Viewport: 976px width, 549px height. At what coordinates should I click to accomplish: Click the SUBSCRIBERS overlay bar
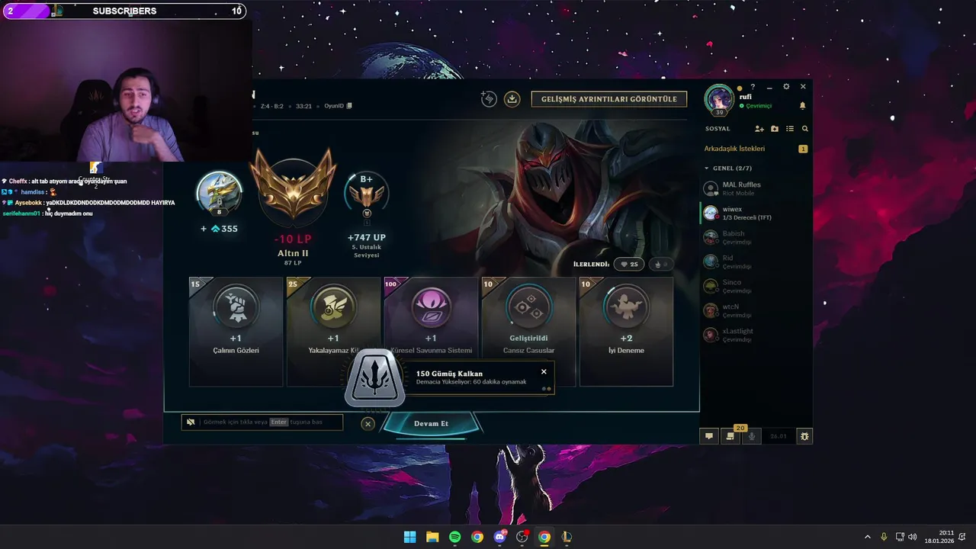[x=124, y=11]
